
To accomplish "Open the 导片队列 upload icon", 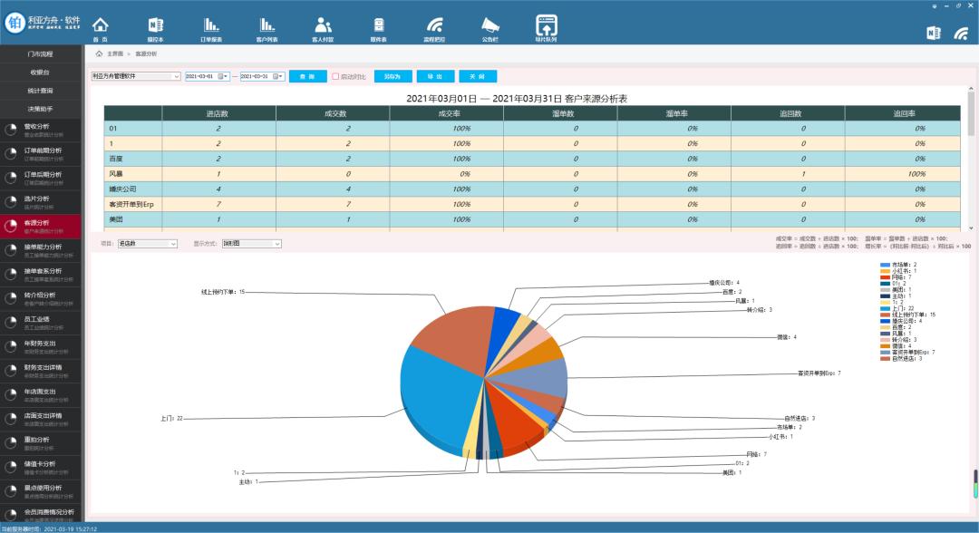I will coord(547,28).
